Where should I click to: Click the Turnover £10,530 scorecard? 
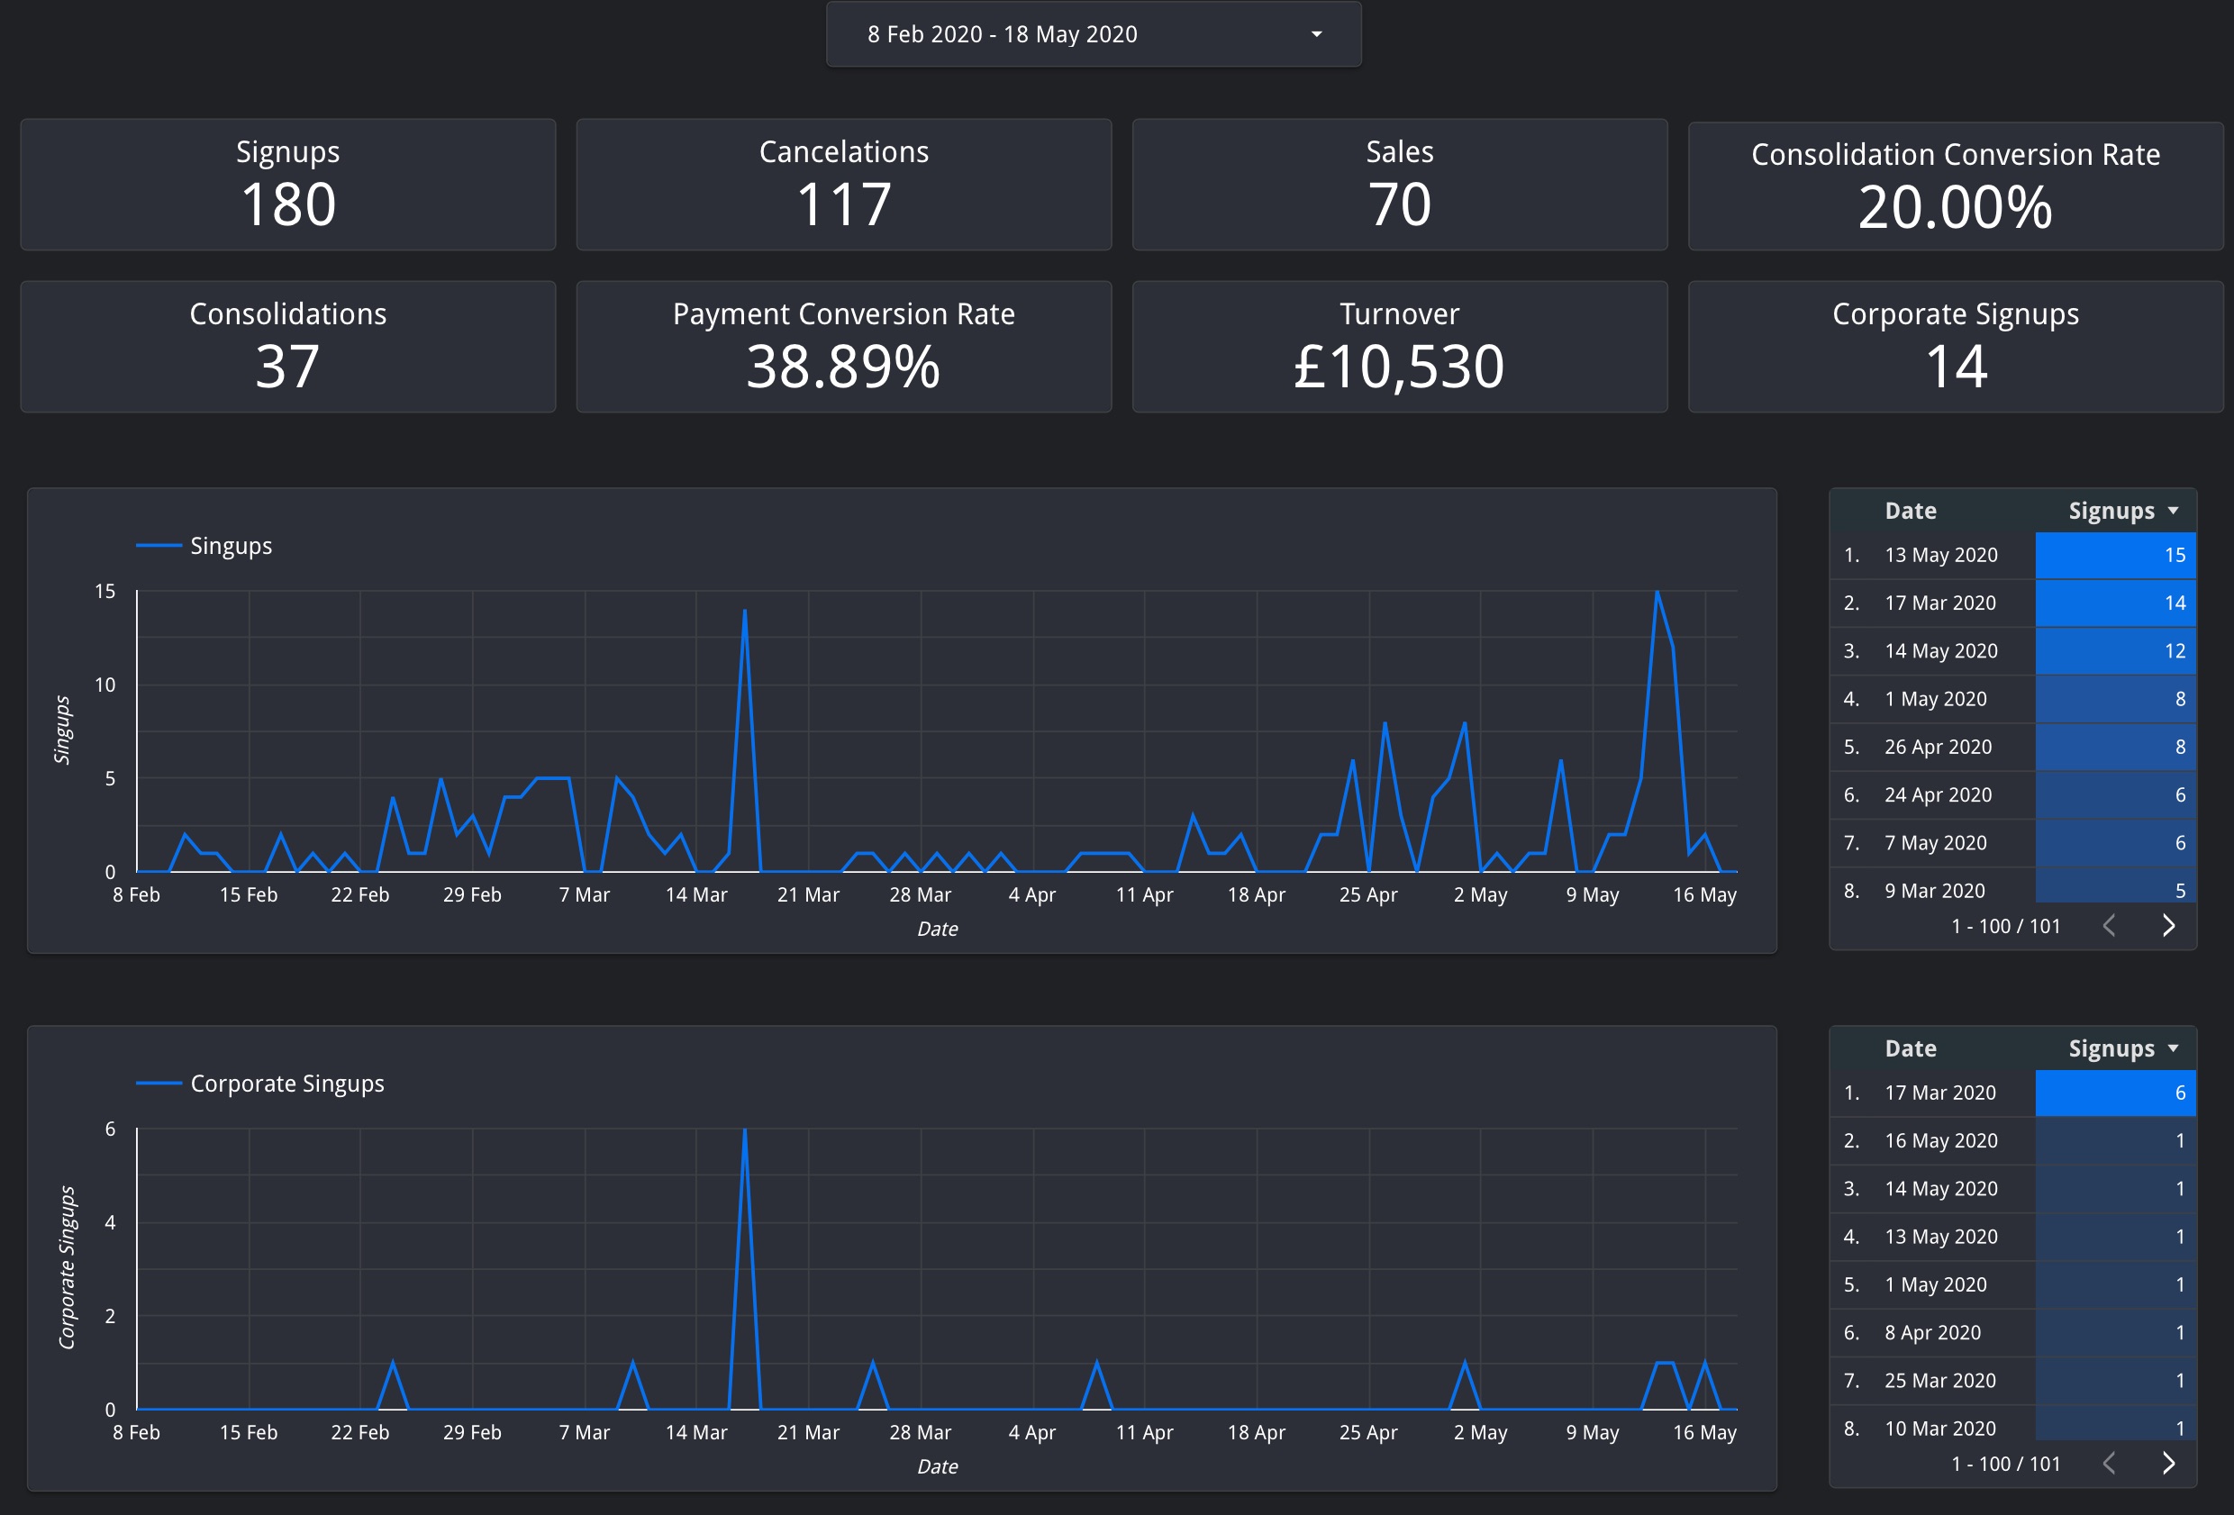[x=1400, y=347]
